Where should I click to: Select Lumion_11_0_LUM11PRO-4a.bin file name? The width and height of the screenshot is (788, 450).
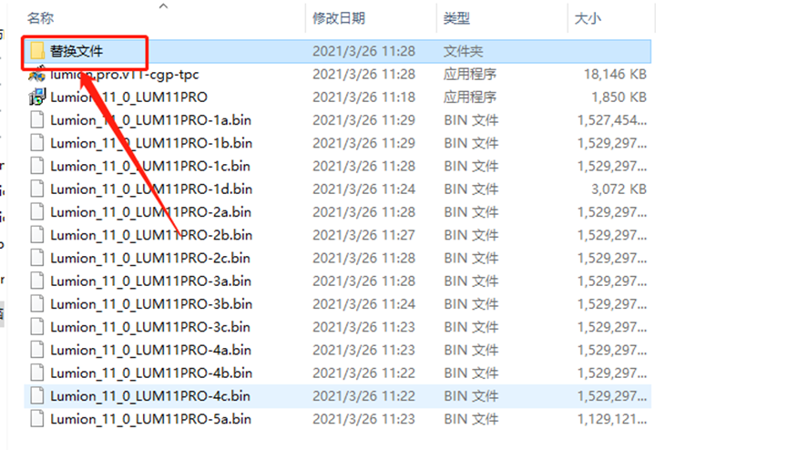point(150,350)
